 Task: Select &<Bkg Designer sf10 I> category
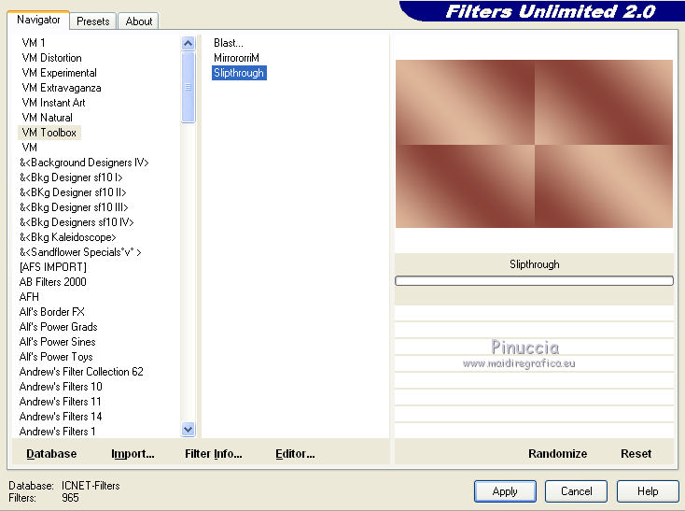coord(71,177)
